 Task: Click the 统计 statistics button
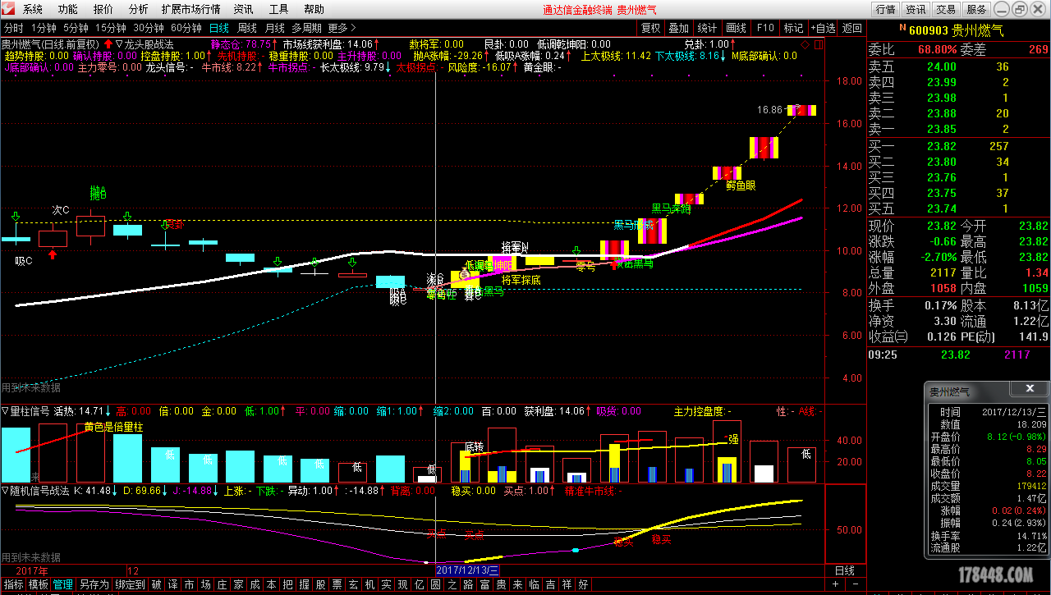(x=707, y=28)
